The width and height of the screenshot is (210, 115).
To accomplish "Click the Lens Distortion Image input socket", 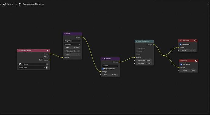I will click(135, 57).
